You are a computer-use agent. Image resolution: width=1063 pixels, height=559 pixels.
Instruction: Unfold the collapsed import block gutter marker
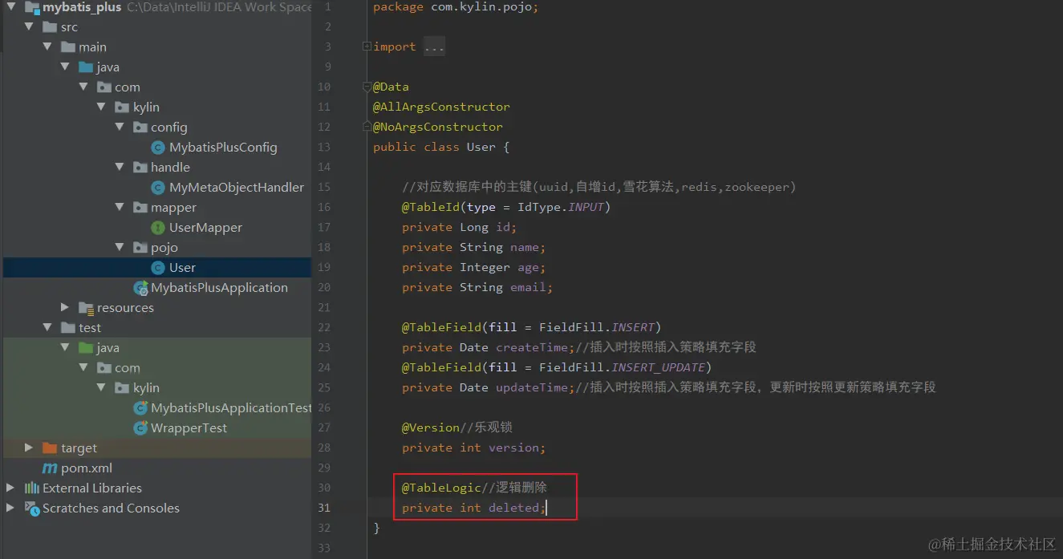point(367,47)
